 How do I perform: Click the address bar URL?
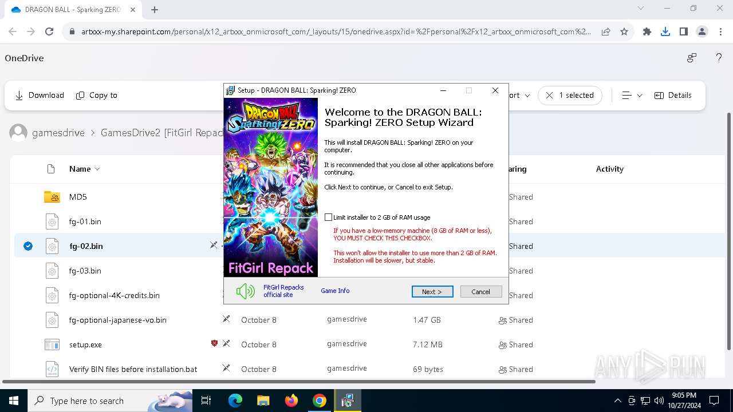[x=336, y=31]
